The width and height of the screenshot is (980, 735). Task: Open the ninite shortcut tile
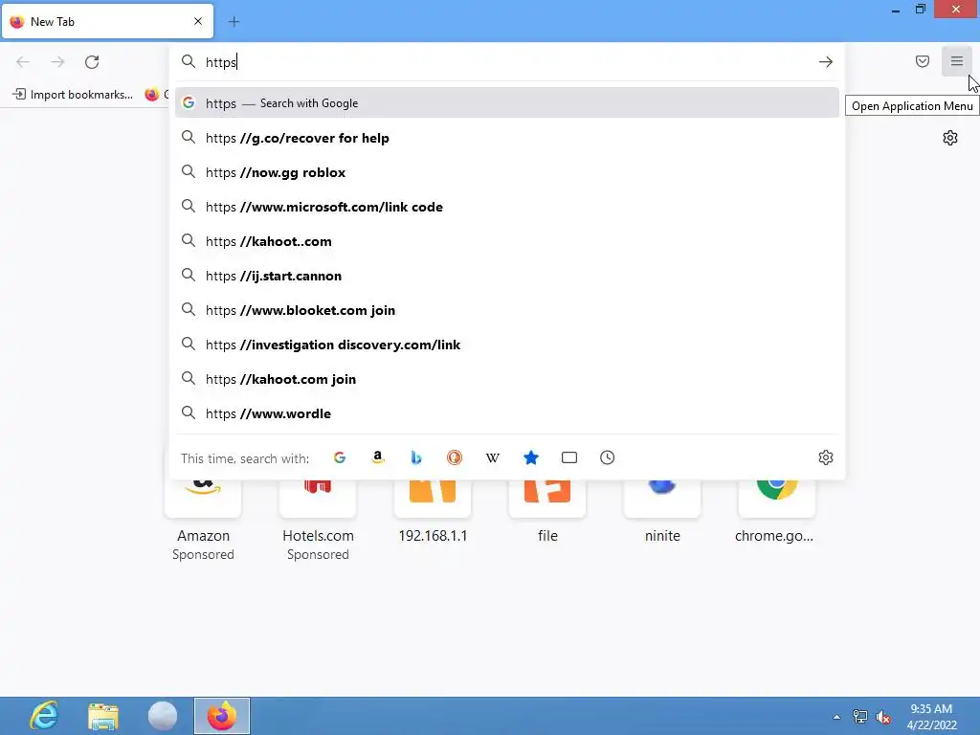pyautogui.click(x=662, y=513)
